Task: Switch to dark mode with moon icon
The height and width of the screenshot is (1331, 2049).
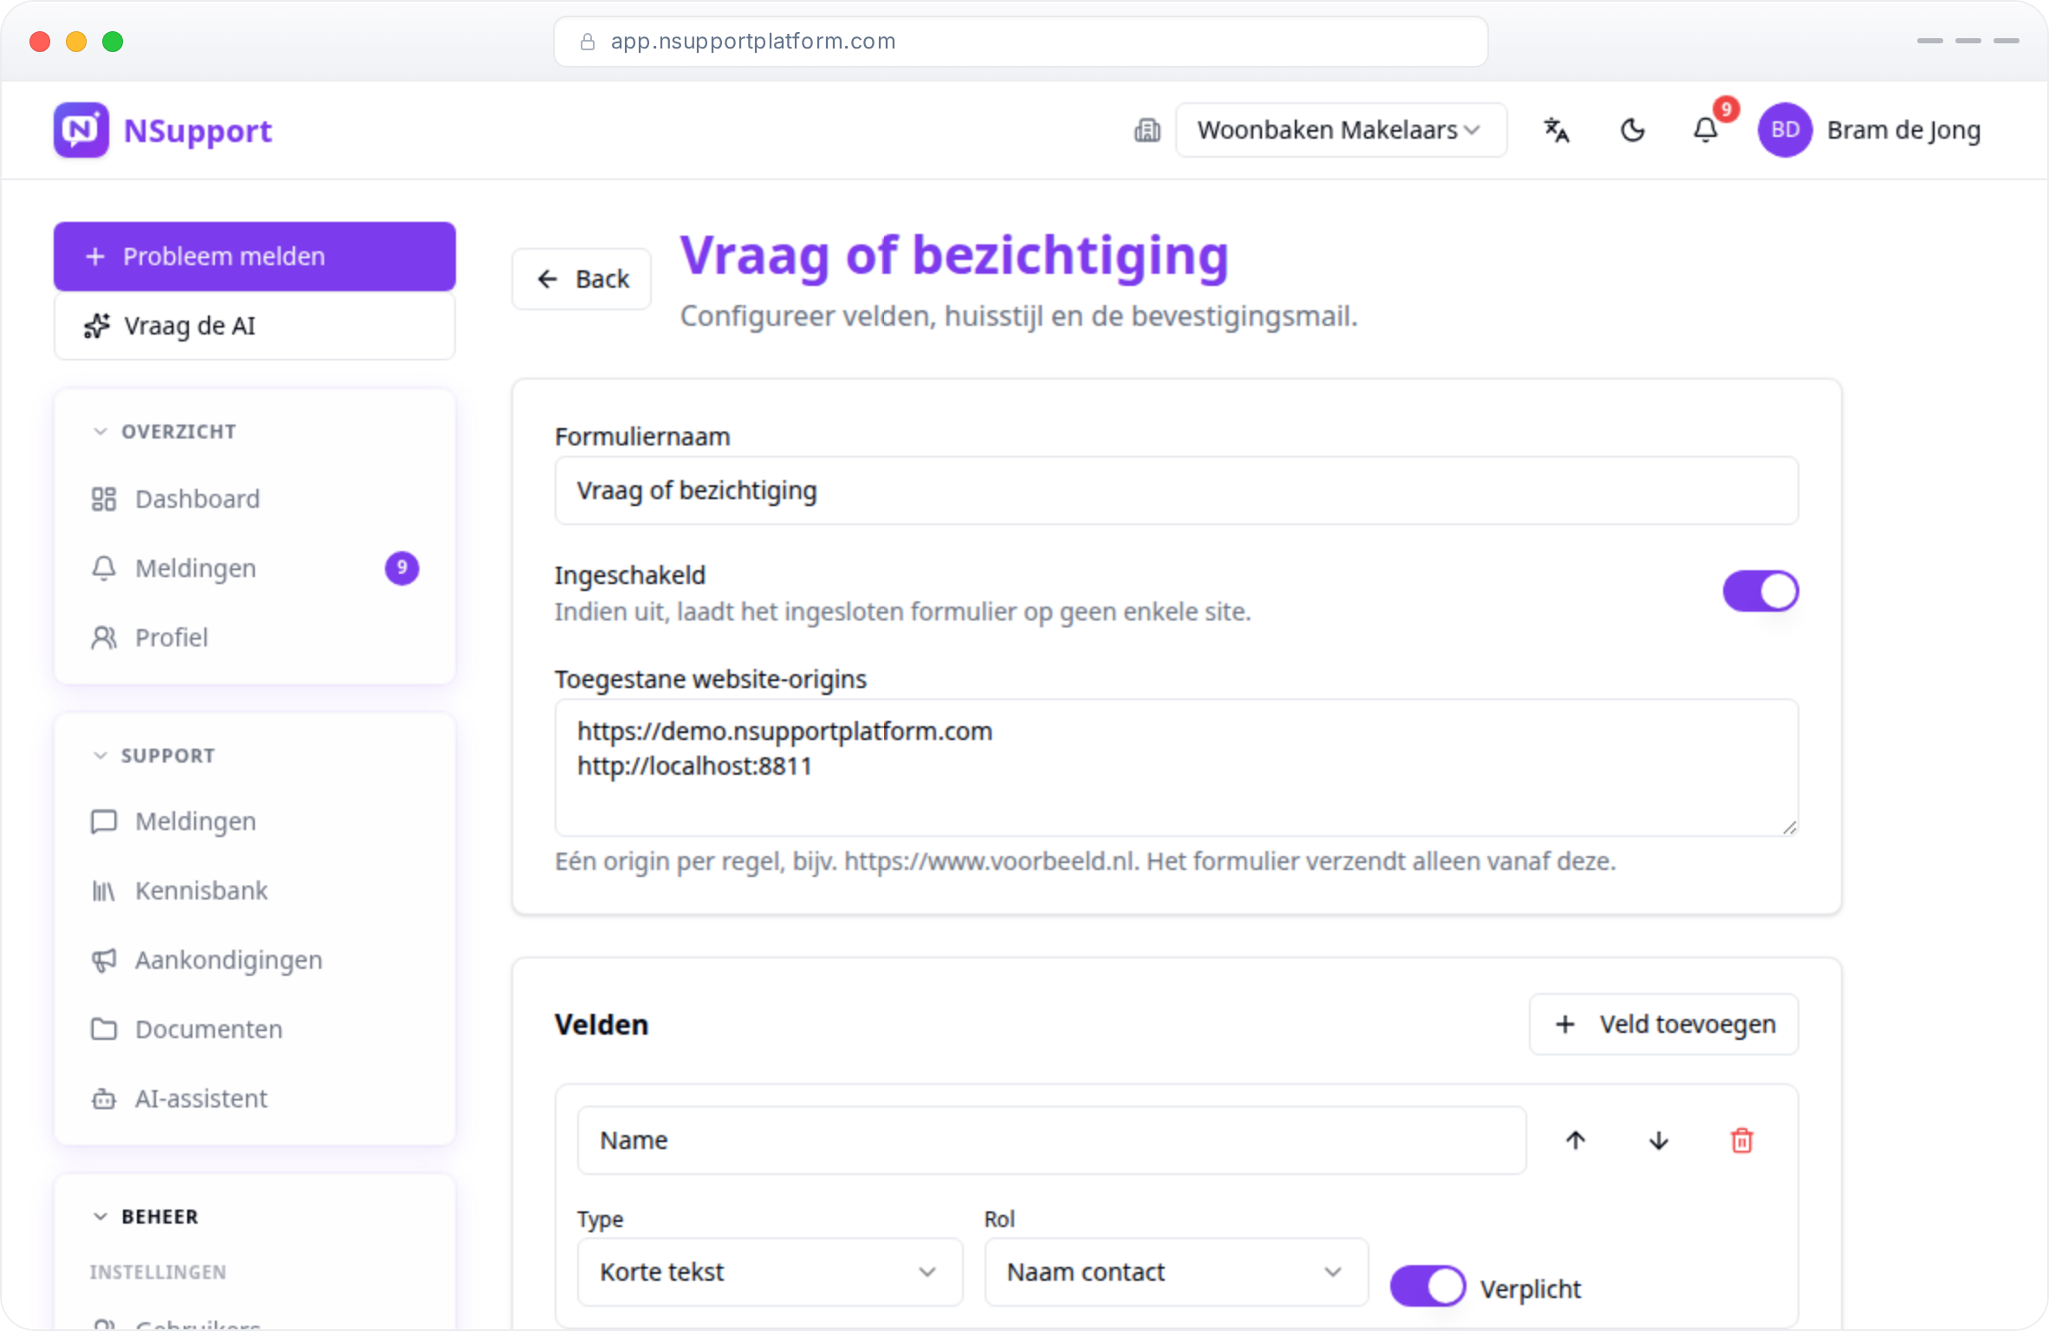Action: pos(1632,130)
